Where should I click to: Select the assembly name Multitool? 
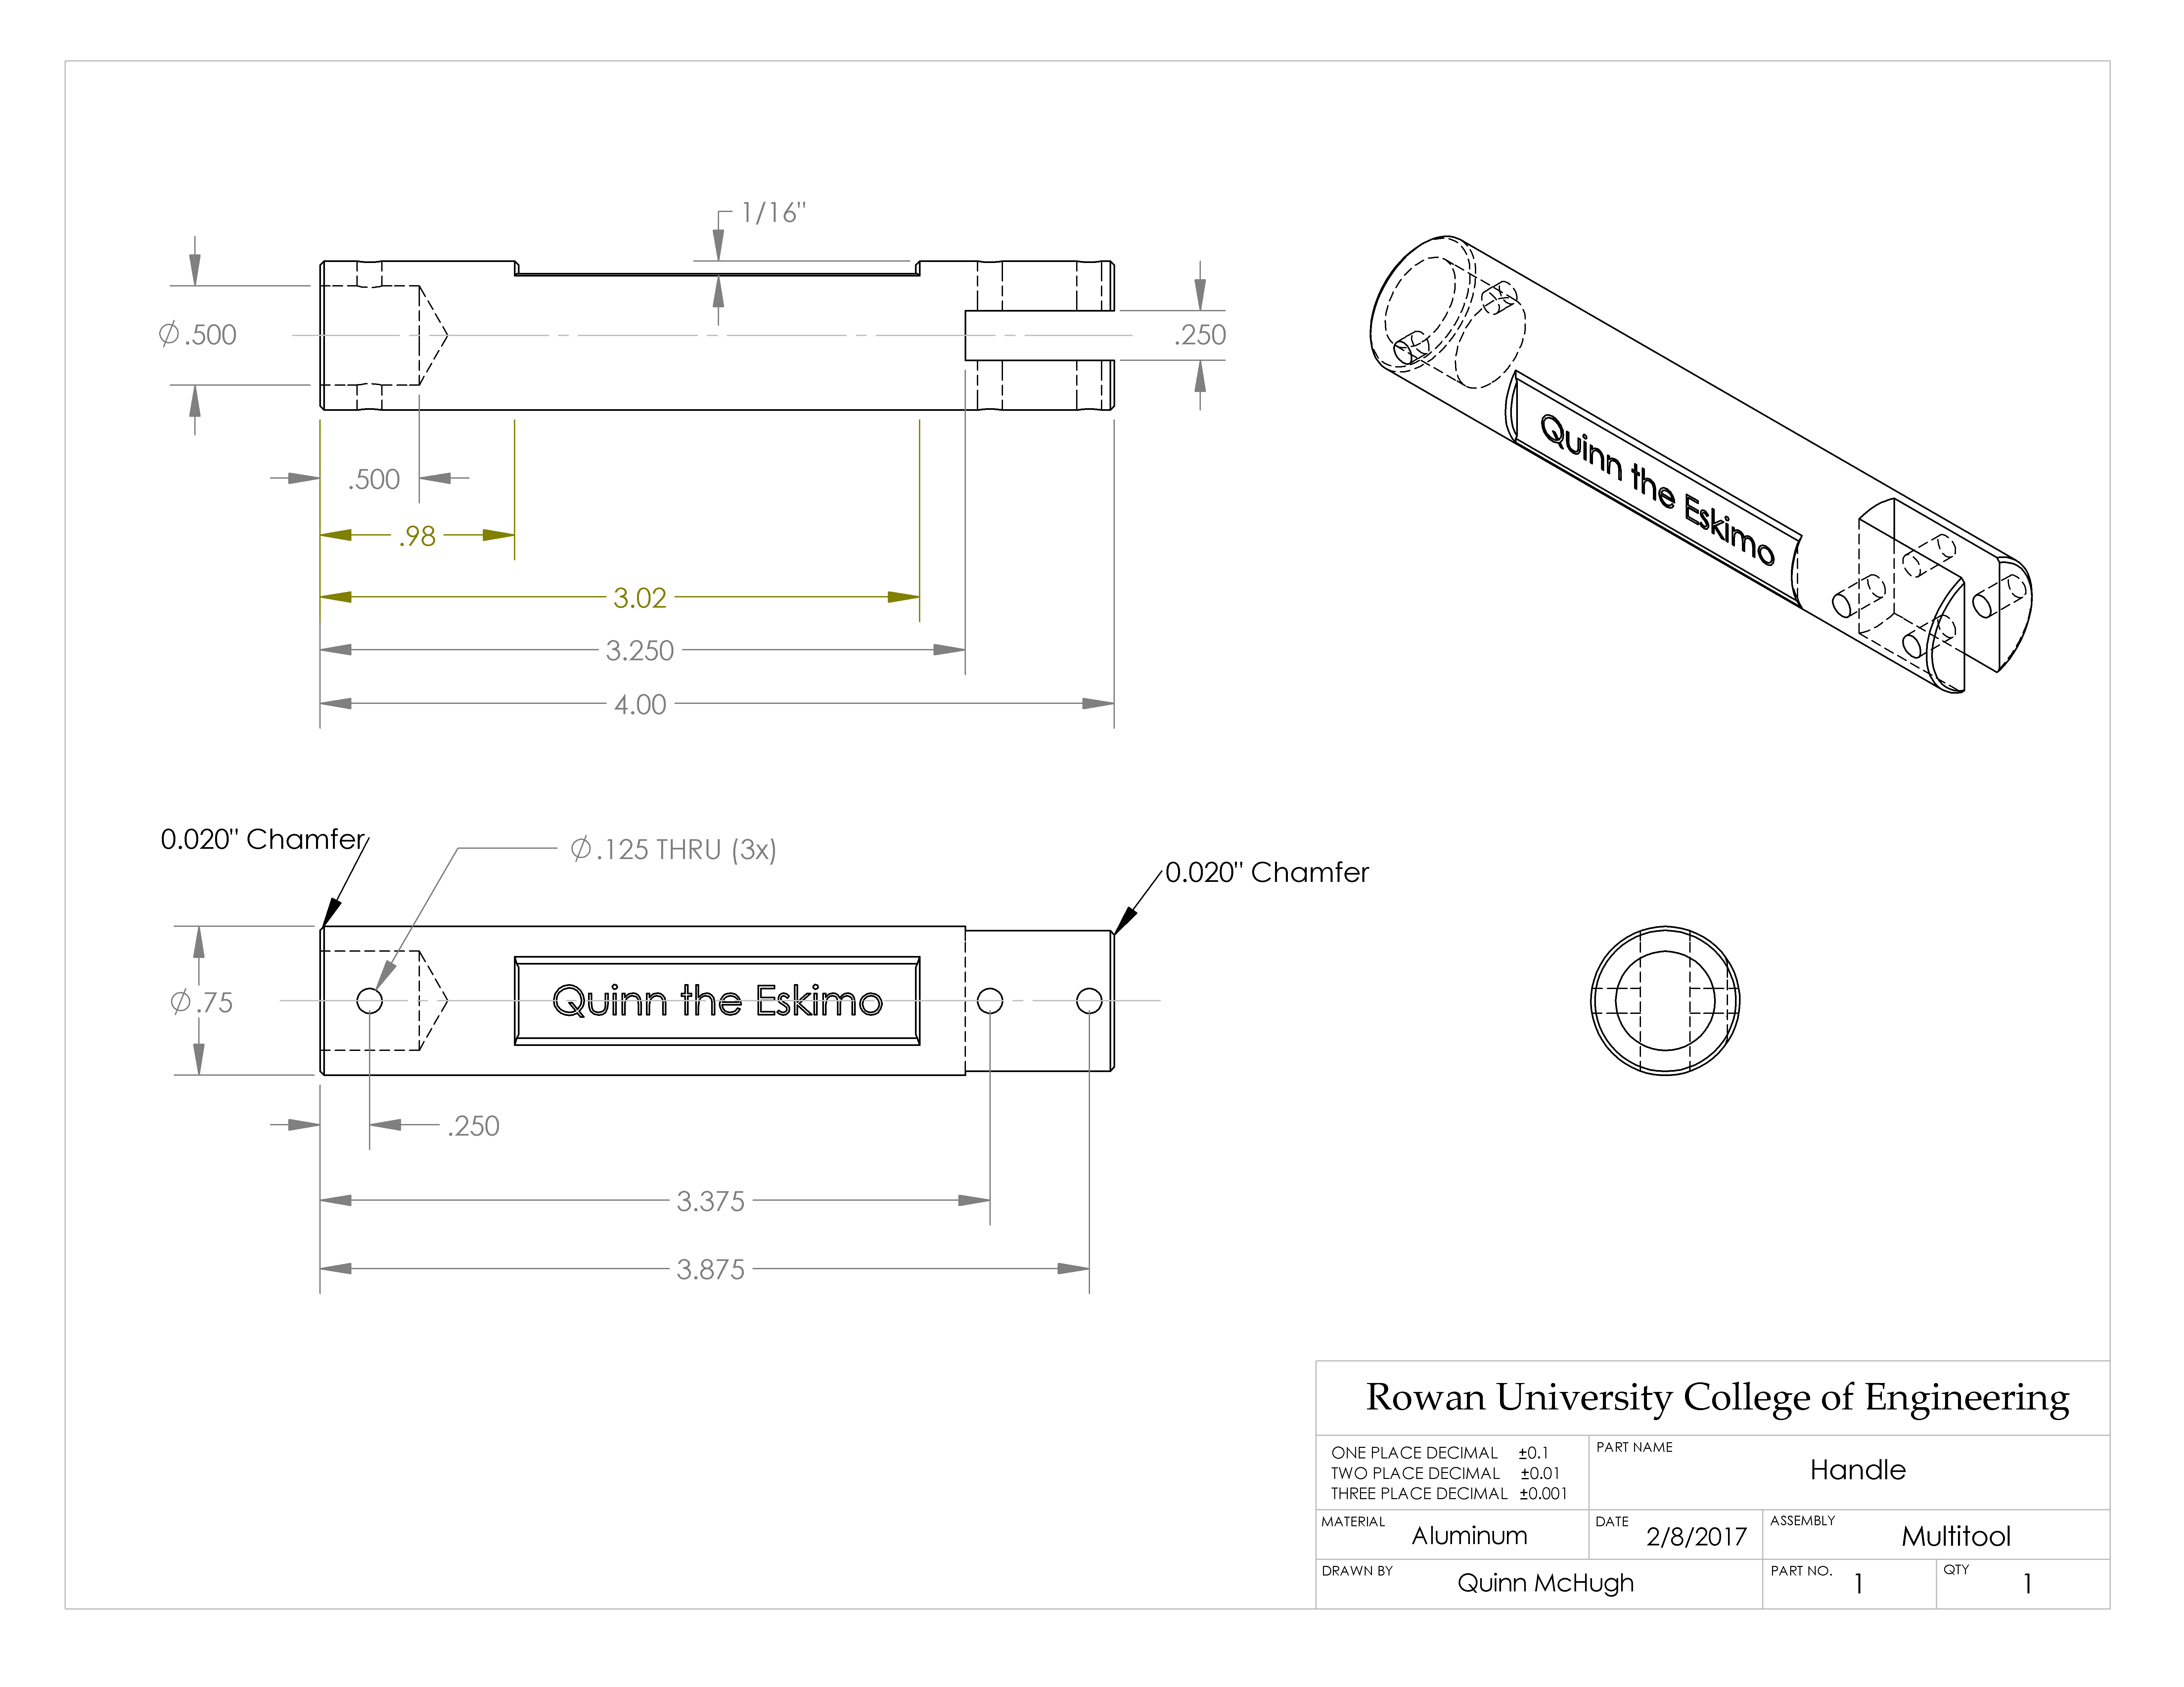(1956, 1537)
